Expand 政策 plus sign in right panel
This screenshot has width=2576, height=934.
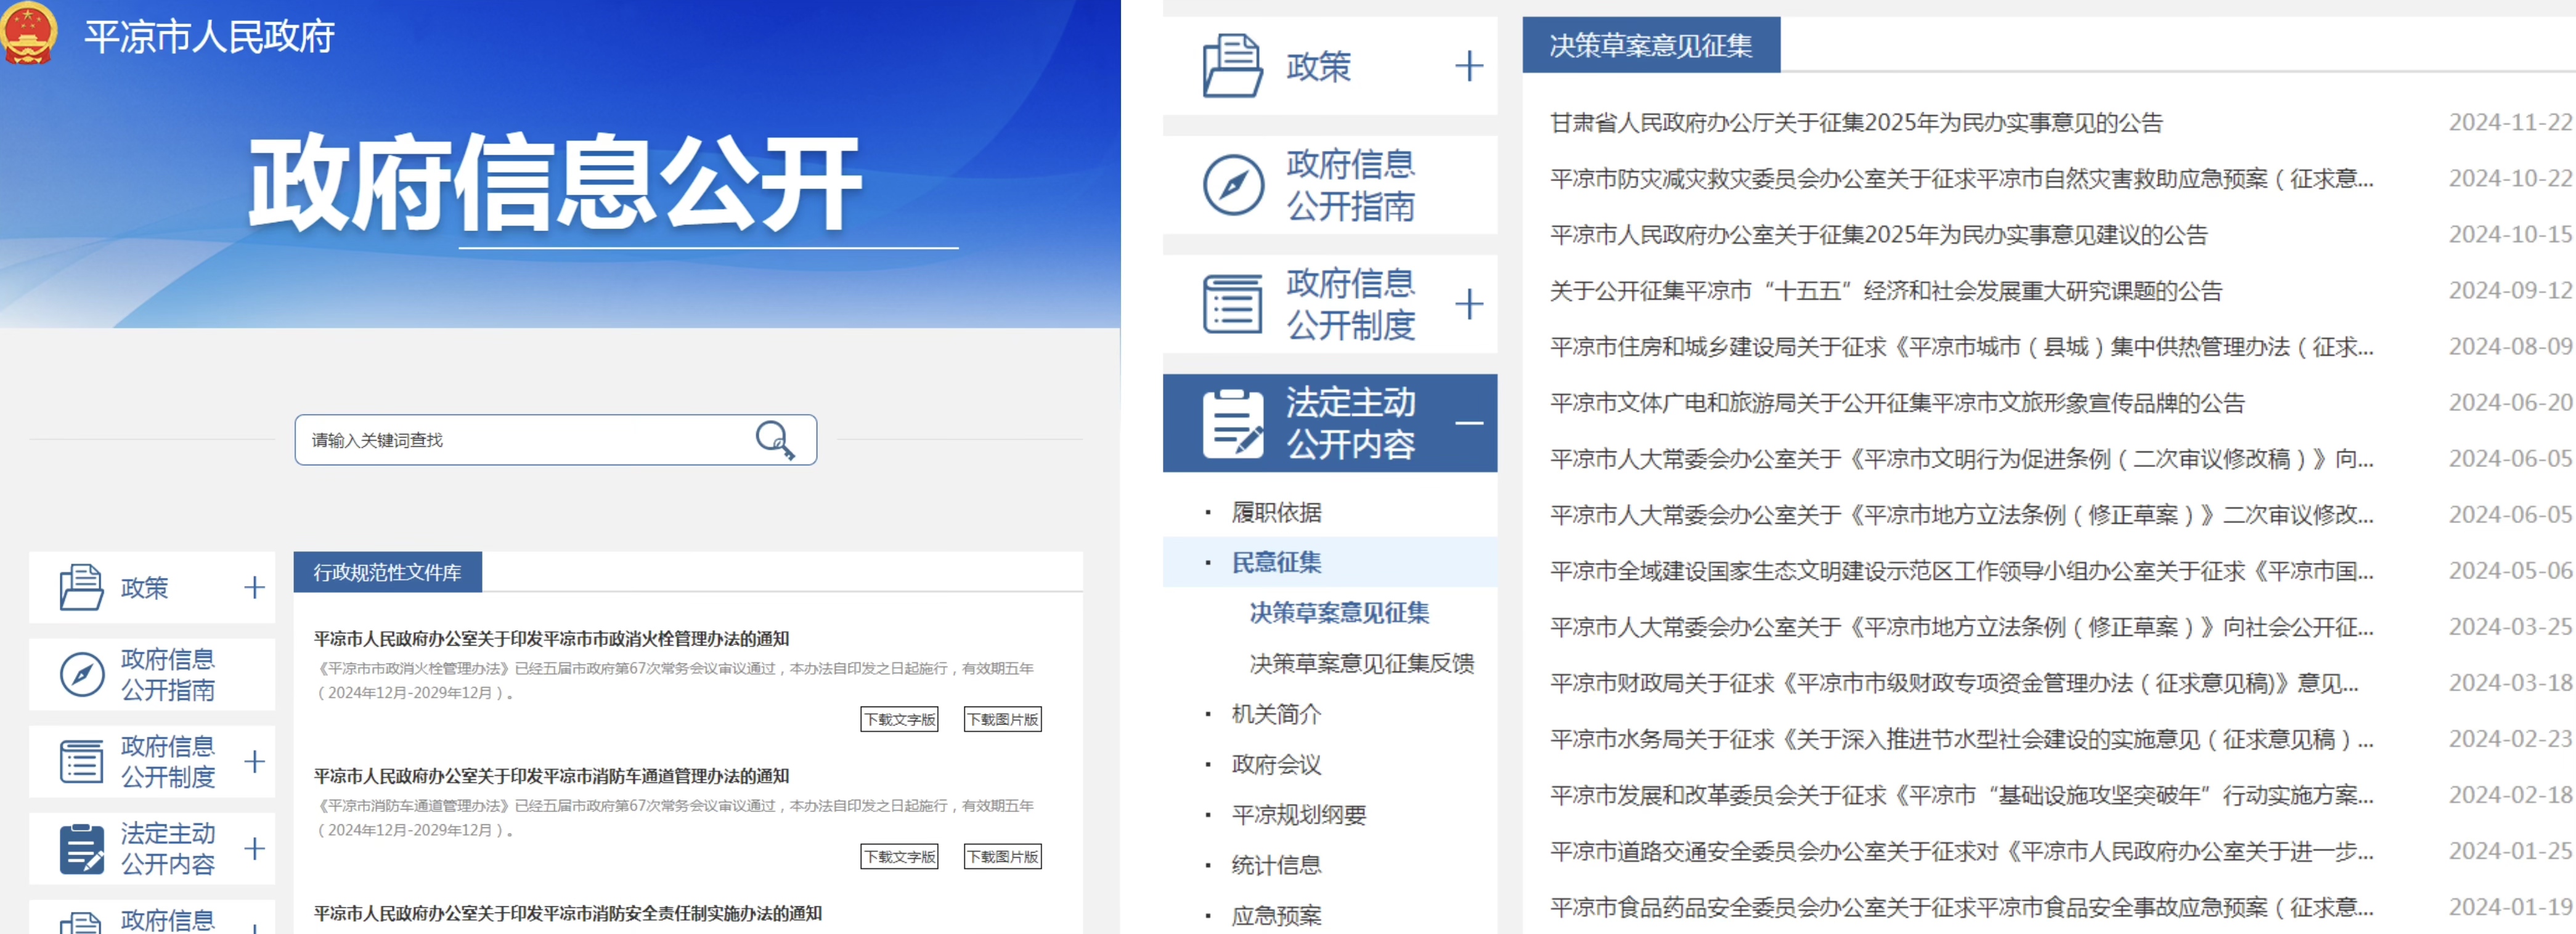[1468, 66]
